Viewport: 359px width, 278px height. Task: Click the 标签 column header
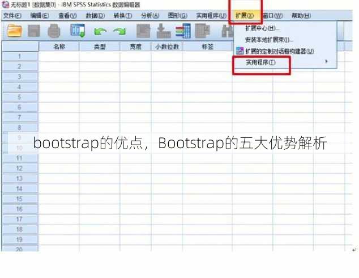(207, 47)
